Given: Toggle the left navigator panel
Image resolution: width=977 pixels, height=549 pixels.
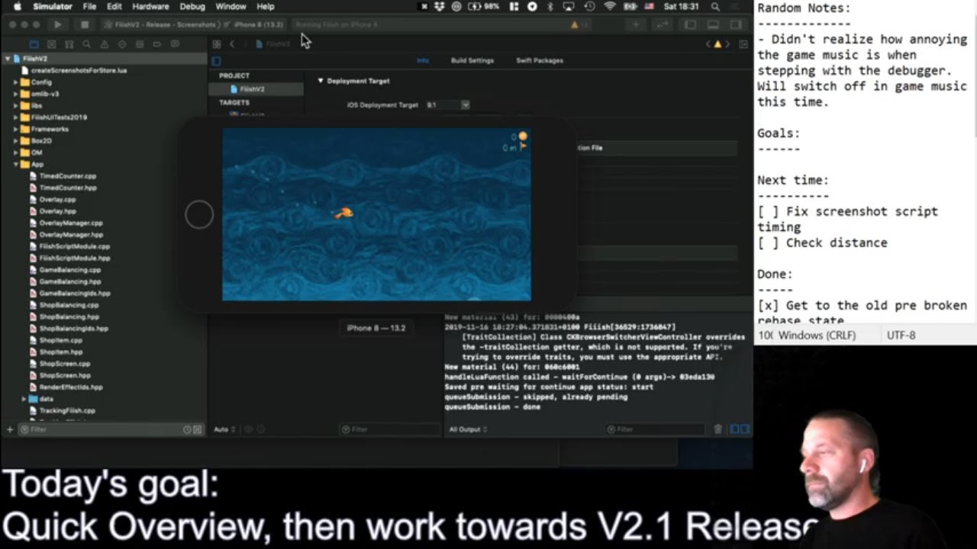Looking at the screenshot, I should [x=690, y=24].
